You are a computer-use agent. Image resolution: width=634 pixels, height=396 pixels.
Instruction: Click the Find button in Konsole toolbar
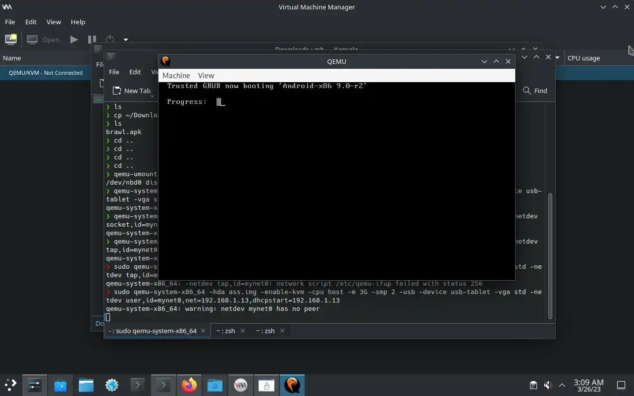pyautogui.click(x=535, y=91)
